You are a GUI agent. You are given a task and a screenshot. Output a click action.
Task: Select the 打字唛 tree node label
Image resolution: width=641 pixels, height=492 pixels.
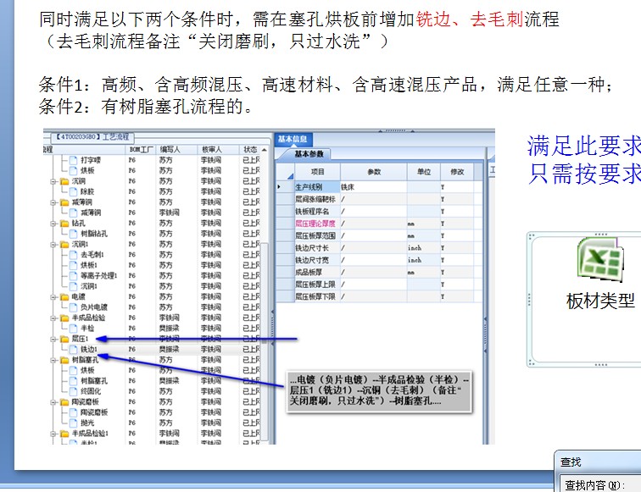[91, 160]
